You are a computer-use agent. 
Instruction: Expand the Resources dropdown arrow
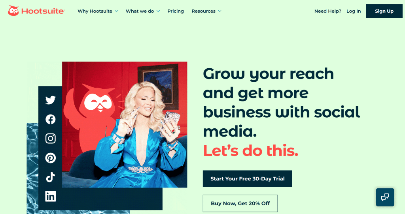pos(220,11)
